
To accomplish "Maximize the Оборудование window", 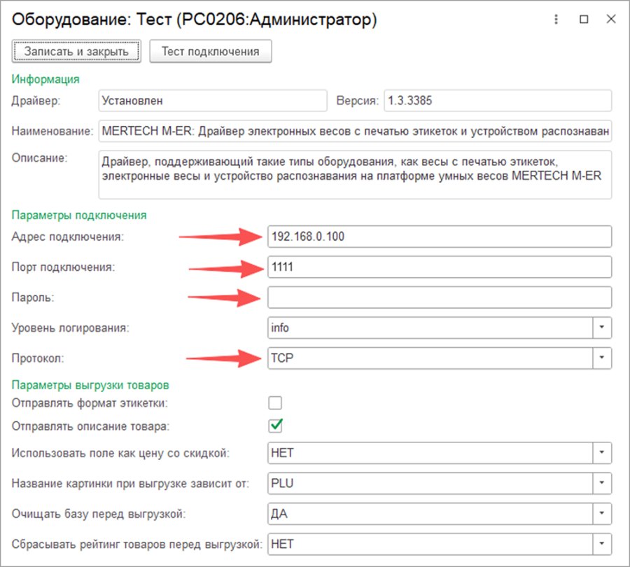I will click(x=584, y=20).
